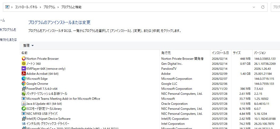Click the search box at top right
The image size is (280, 129).
click(x=276, y=7)
